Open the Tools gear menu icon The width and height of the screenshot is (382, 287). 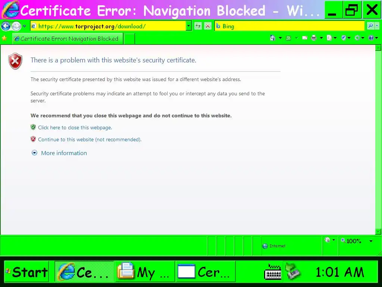[x=357, y=38]
